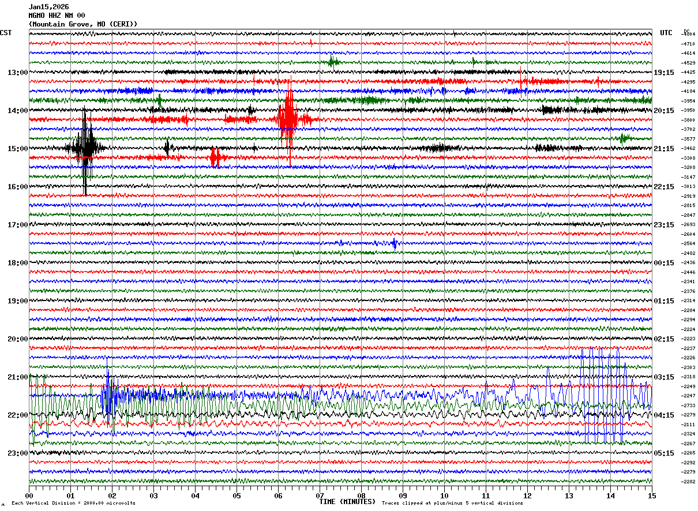The image size is (698, 511).
Task: Click the DC offset value -4184
Action: coord(689,91)
